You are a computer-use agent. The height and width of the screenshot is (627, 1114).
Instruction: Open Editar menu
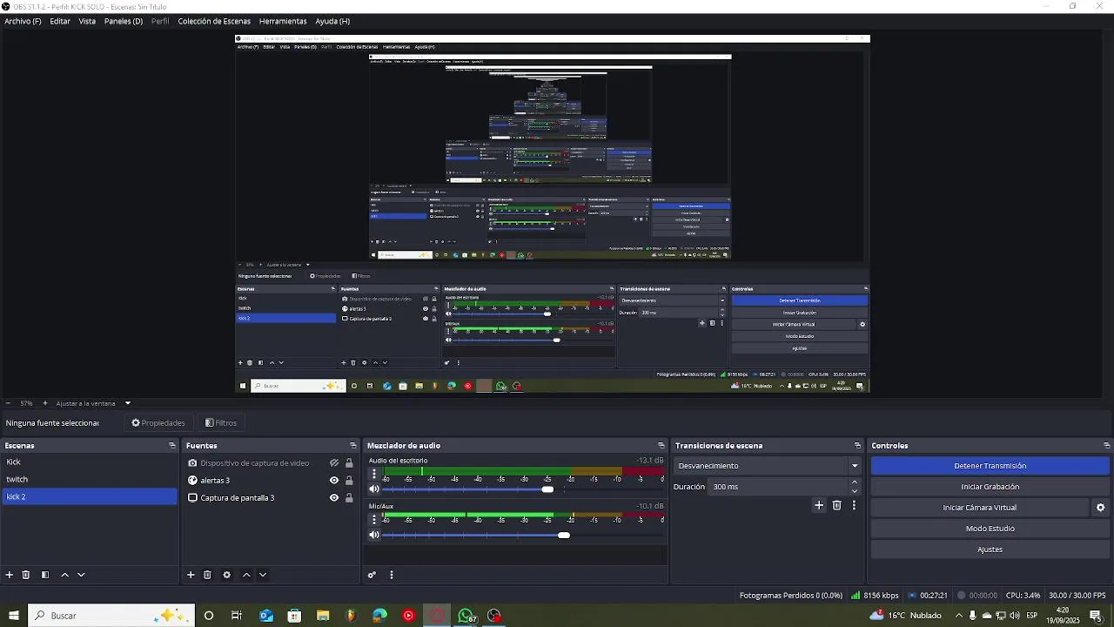(x=60, y=21)
